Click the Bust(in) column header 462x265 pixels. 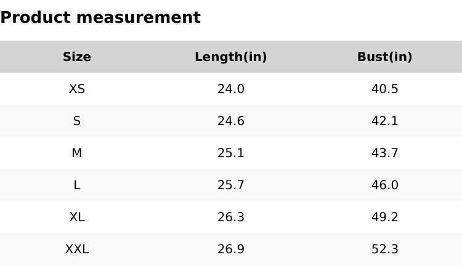pyautogui.click(x=385, y=57)
